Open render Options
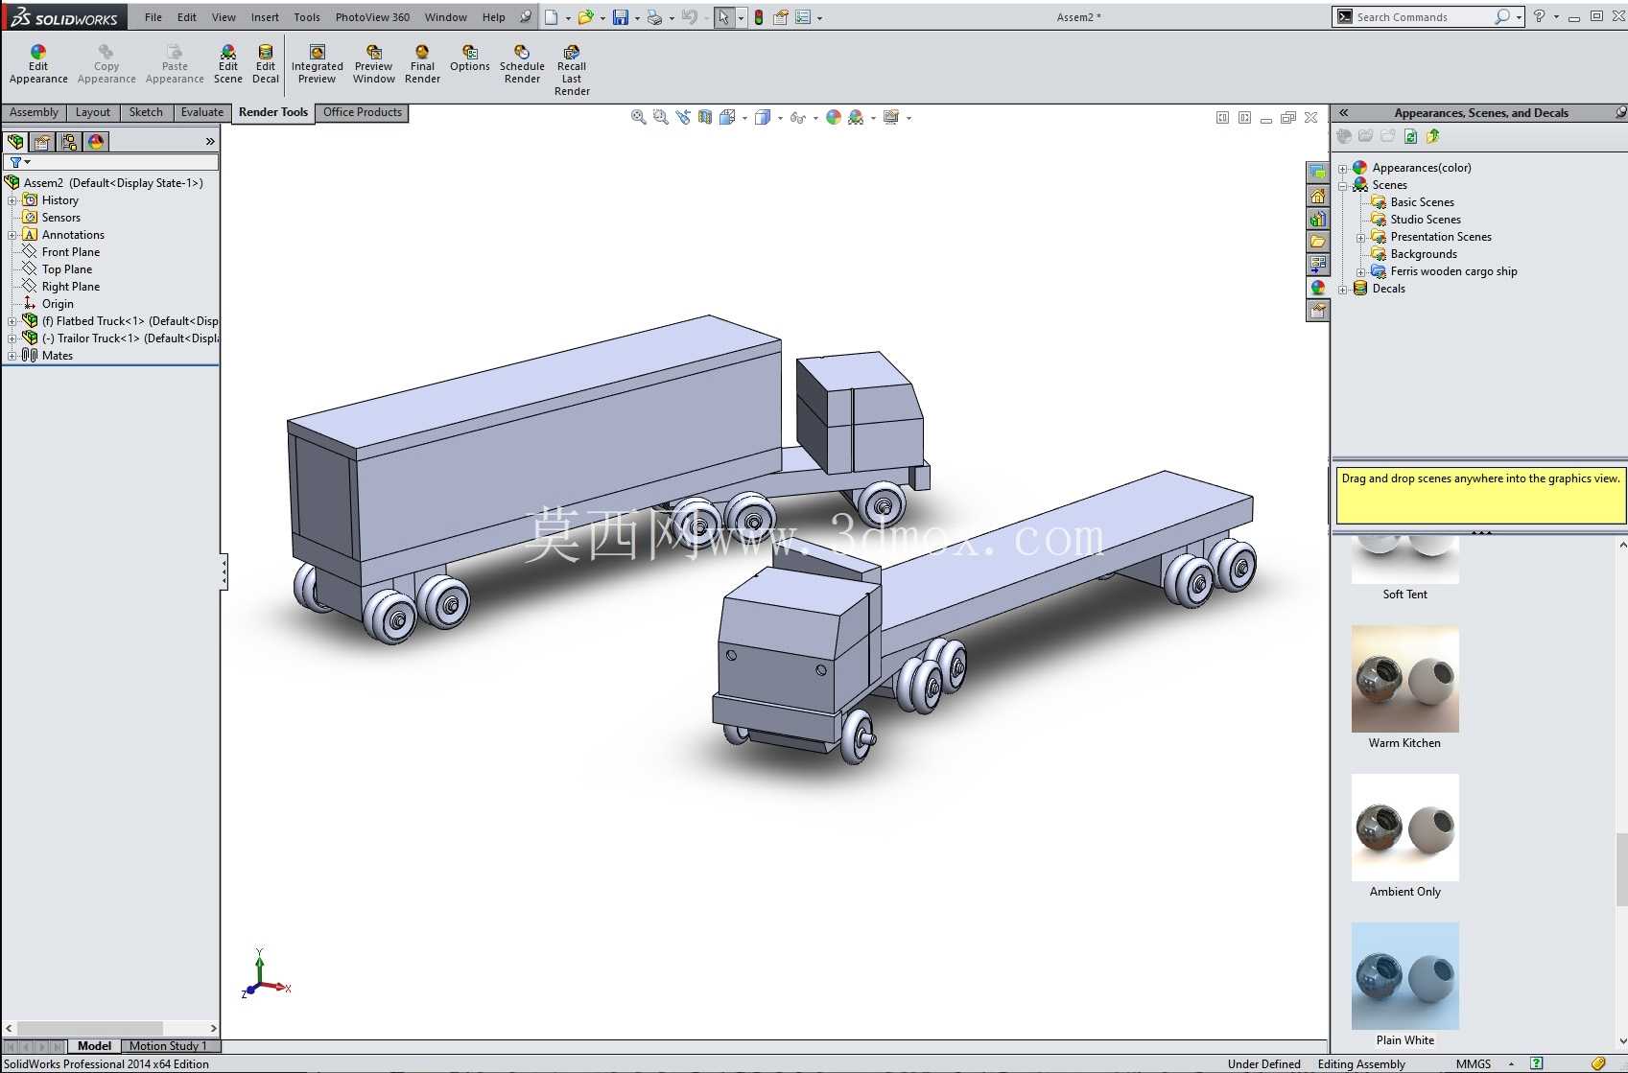 coord(470,58)
